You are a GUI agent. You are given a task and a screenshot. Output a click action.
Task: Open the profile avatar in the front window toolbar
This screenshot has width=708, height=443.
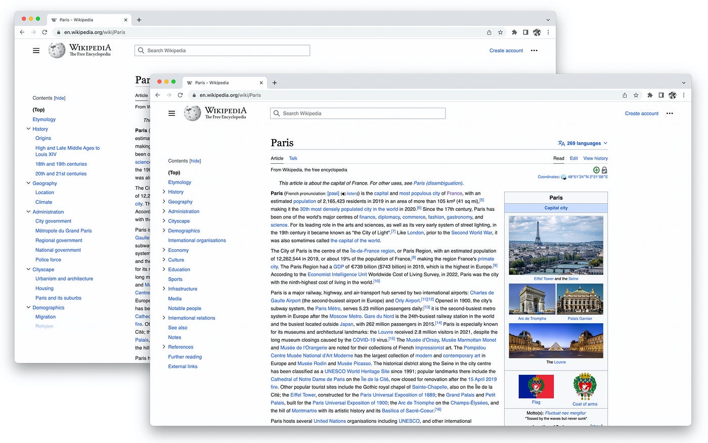pyautogui.click(x=672, y=95)
